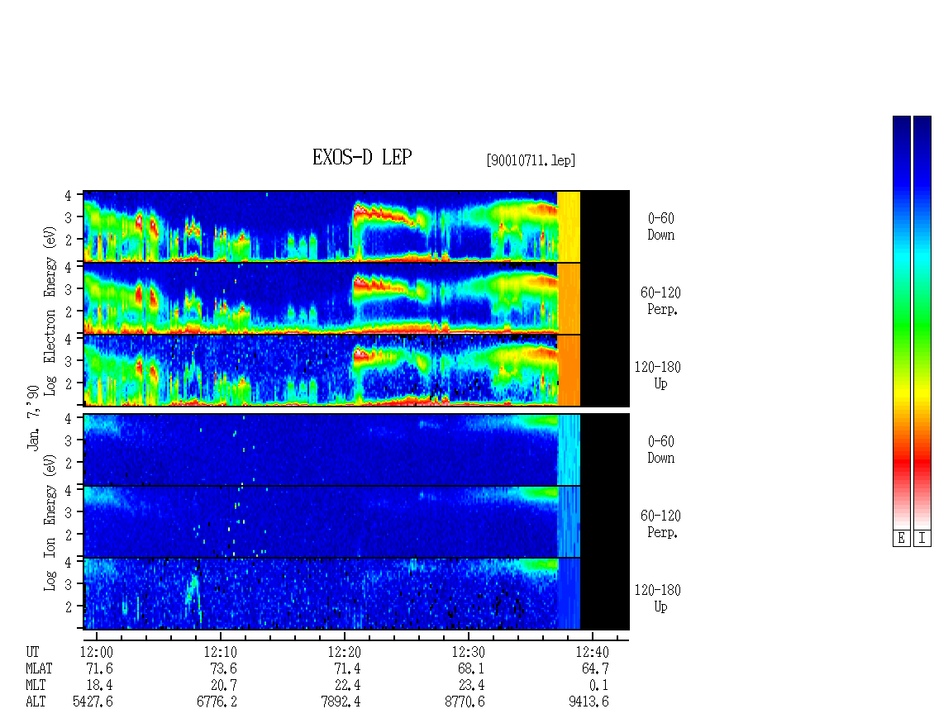Click the yellow block ending electron Down panel
Screen dimensions: 934x723
569,226
